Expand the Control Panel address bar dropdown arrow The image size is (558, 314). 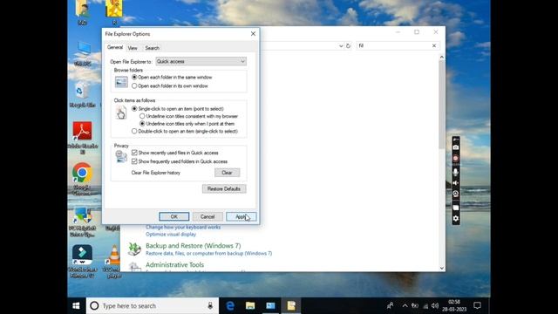tap(341, 46)
